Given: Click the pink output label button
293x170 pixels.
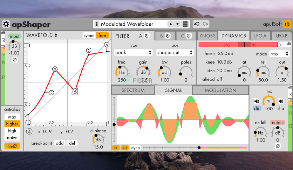Looking at the screenshot, I should coord(278,123).
